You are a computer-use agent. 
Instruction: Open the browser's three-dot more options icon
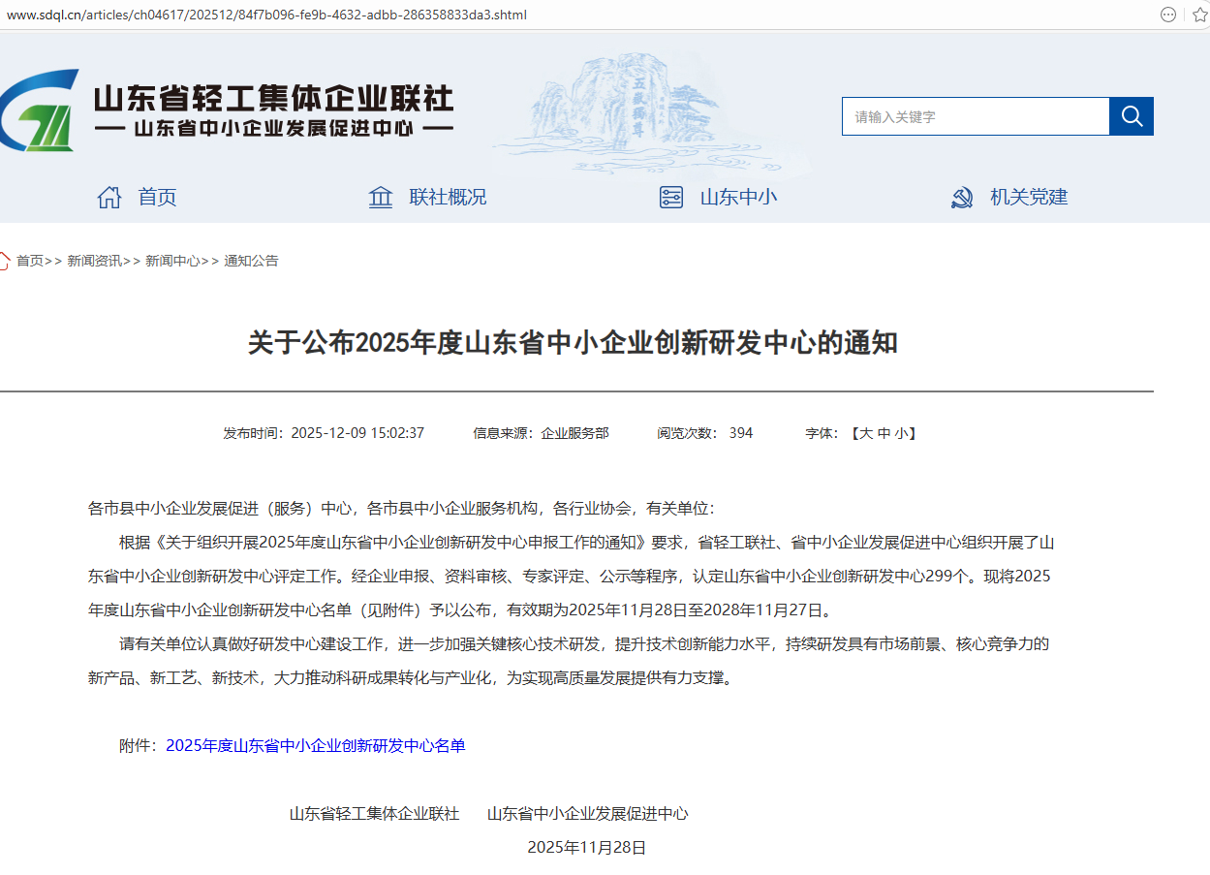[x=1168, y=15]
